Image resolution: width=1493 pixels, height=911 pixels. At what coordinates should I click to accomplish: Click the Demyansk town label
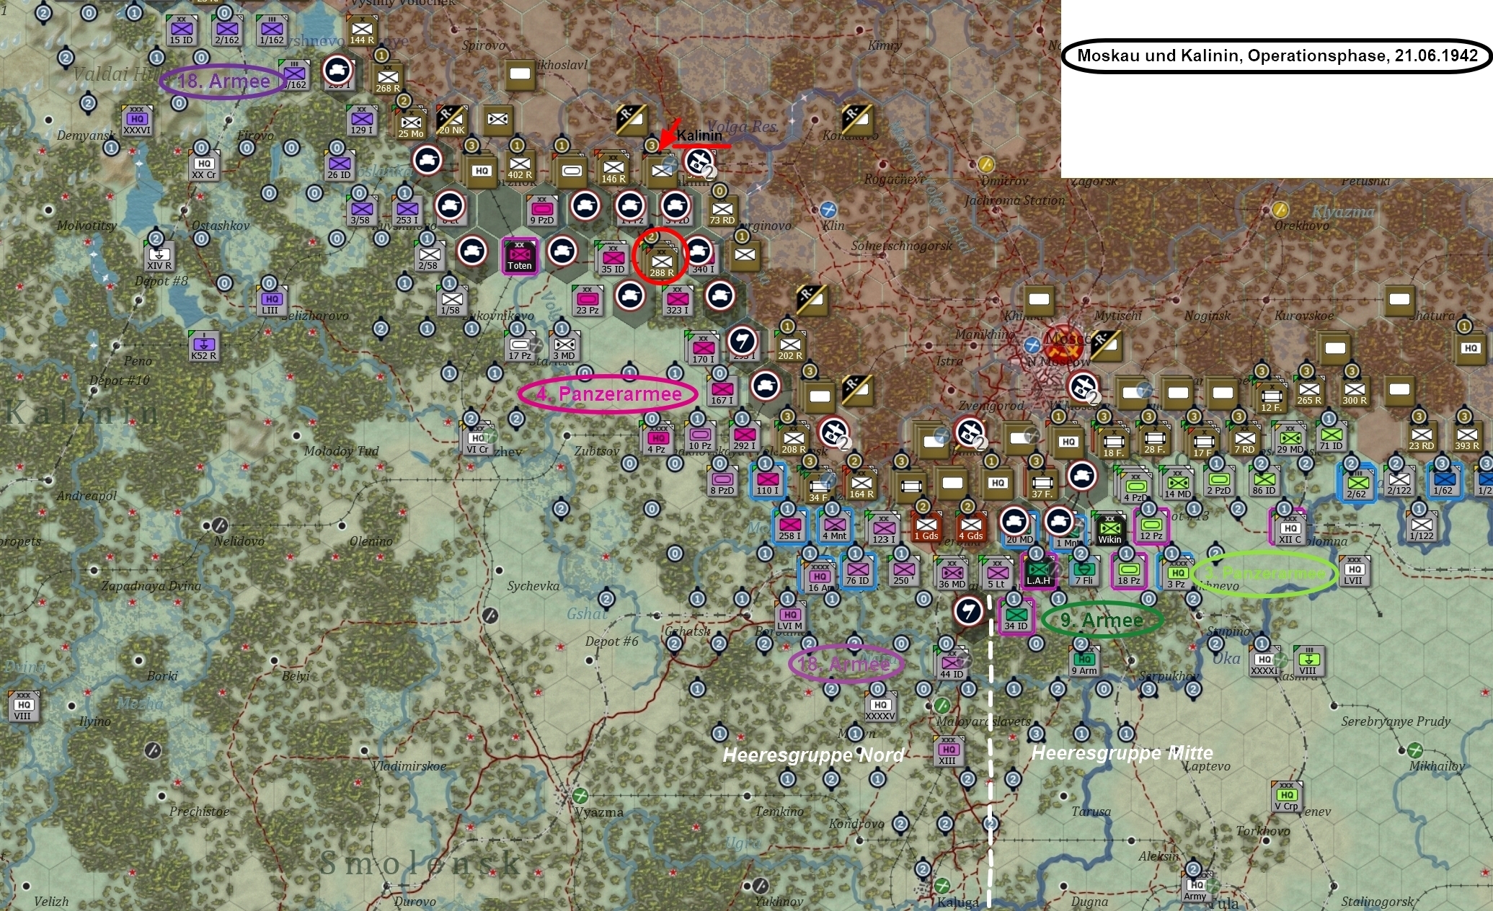[x=86, y=135]
